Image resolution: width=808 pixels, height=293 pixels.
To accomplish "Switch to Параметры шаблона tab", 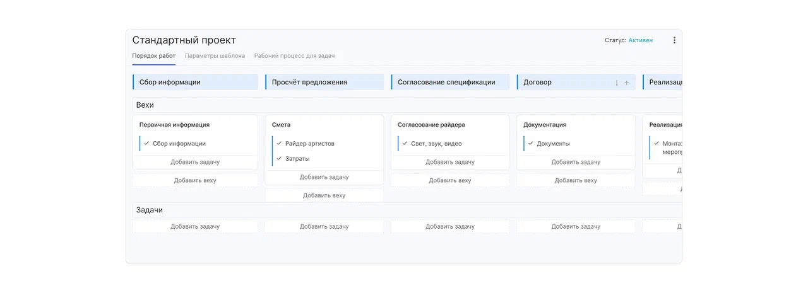I will pos(215,56).
